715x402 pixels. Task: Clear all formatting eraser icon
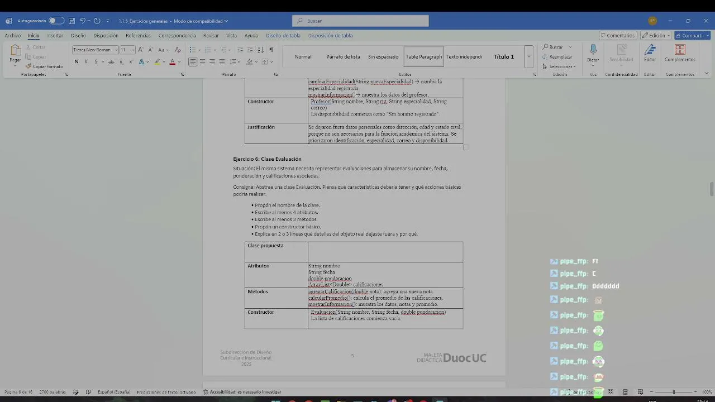(178, 50)
